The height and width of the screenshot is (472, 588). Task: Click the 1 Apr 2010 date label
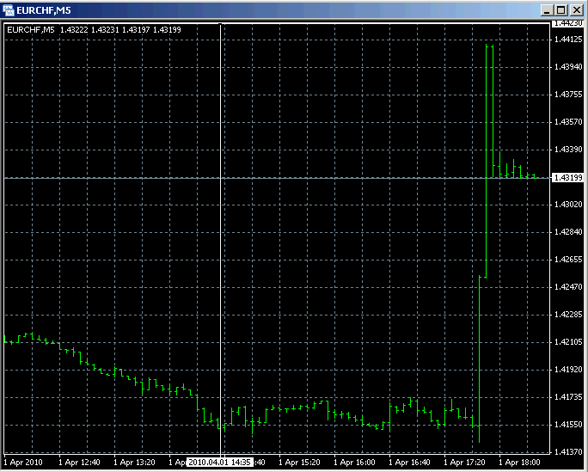23,463
